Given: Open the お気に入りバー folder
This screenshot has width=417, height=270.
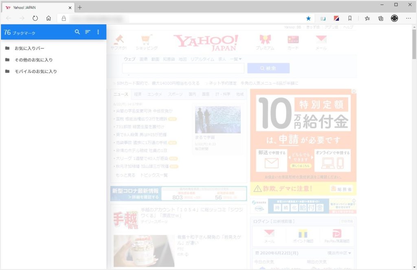Looking at the screenshot, I should point(29,48).
